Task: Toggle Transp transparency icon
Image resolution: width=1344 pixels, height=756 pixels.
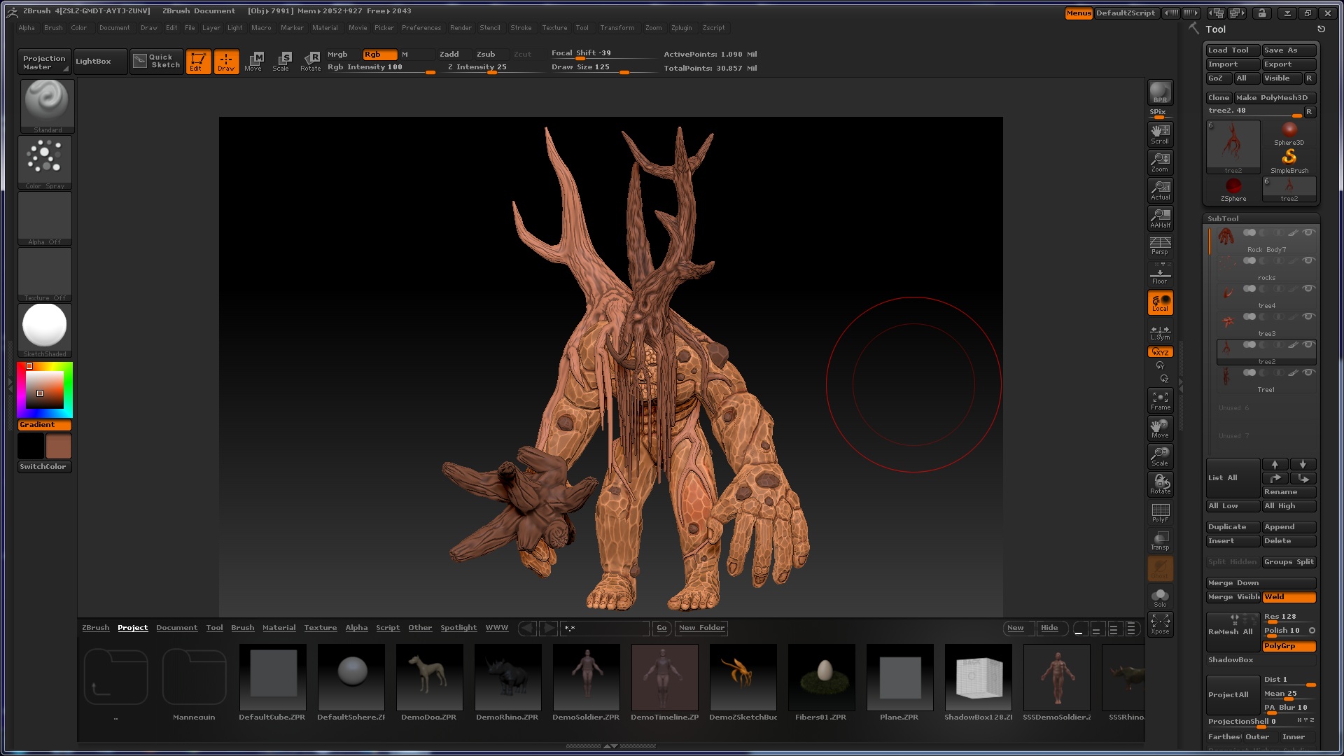Action: tap(1160, 540)
